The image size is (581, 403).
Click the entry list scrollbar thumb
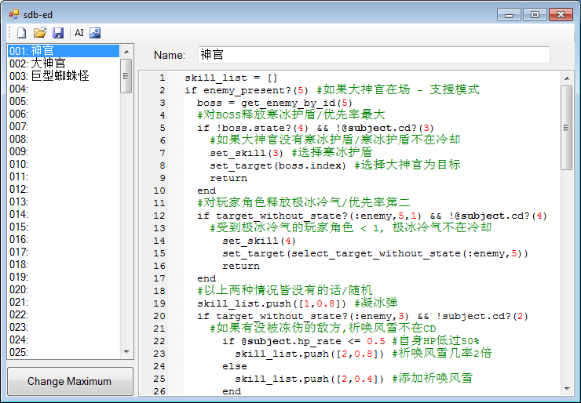[x=126, y=76]
